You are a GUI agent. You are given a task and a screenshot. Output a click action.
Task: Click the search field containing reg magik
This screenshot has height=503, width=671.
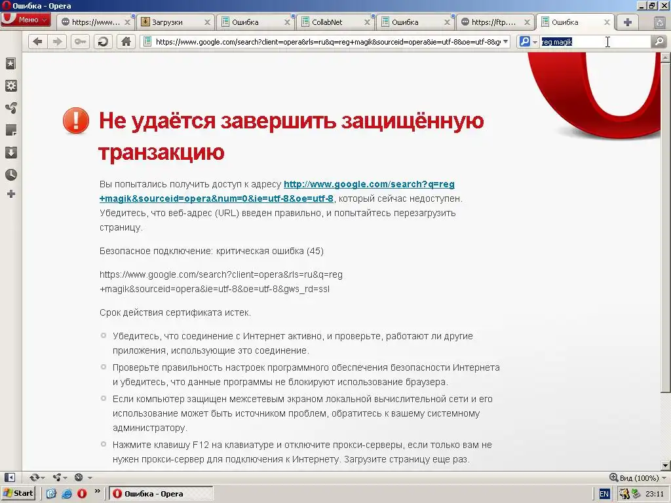click(595, 41)
